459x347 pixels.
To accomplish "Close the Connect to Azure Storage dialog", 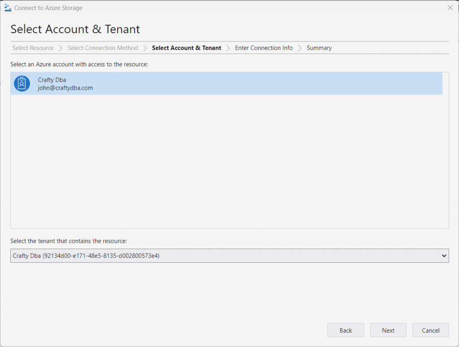I will pos(450,8).
